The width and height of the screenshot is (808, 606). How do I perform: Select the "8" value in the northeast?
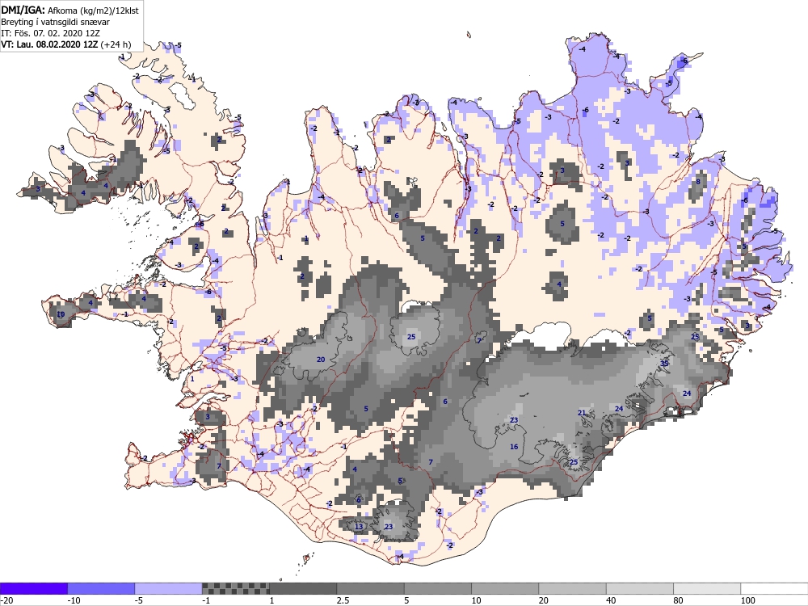click(698, 181)
